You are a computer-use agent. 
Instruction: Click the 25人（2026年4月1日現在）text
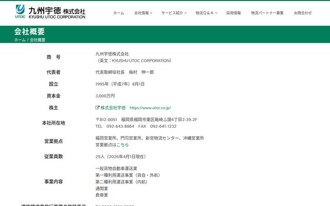pos(121,157)
